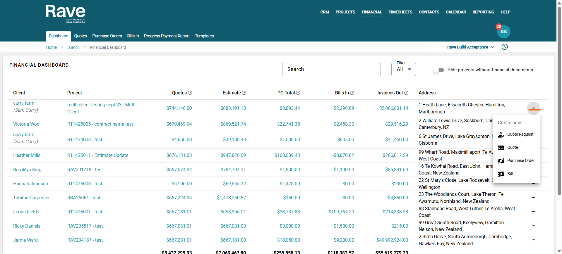The image size is (562, 254).
Task: Click the Bills In help icon
Action: click(352, 93)
